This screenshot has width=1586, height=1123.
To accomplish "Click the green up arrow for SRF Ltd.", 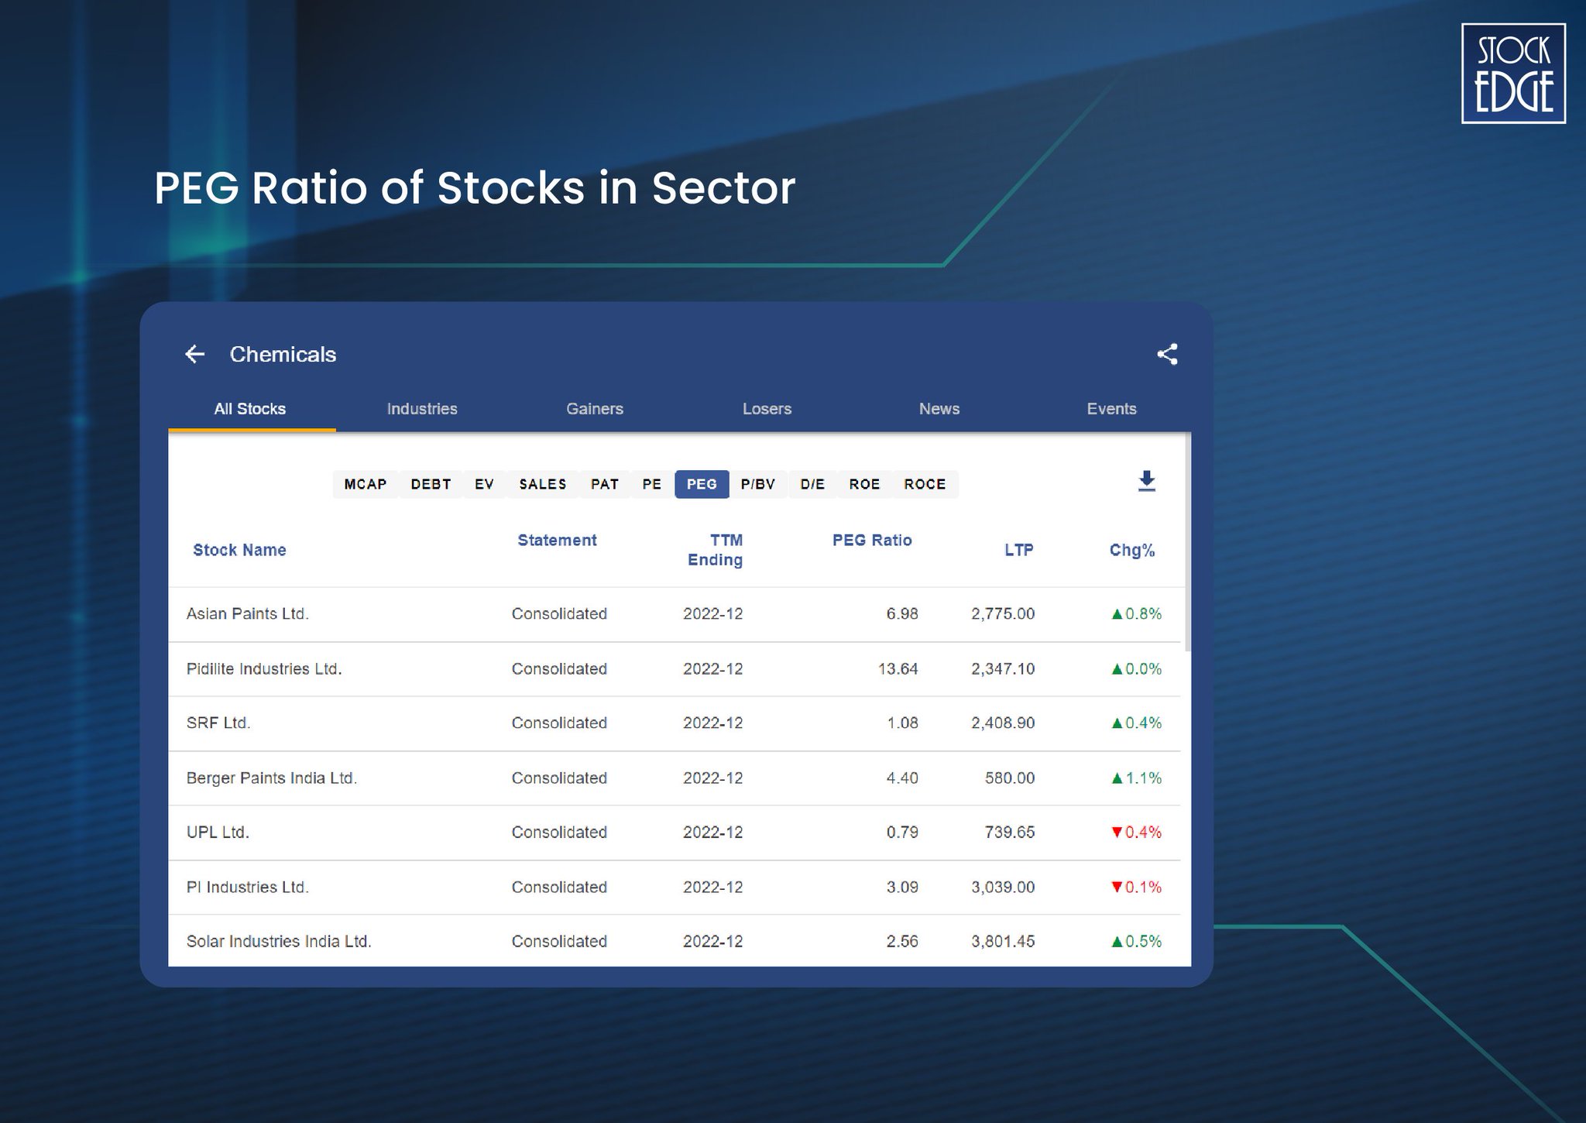I will [x=1116, y=723].
